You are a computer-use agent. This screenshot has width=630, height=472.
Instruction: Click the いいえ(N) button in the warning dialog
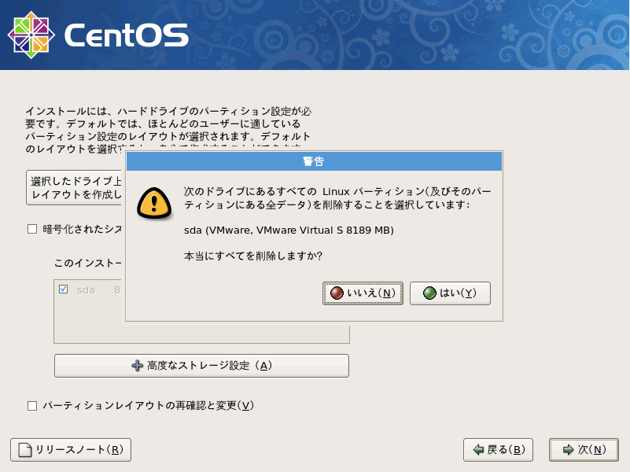(x=363, y=293)
